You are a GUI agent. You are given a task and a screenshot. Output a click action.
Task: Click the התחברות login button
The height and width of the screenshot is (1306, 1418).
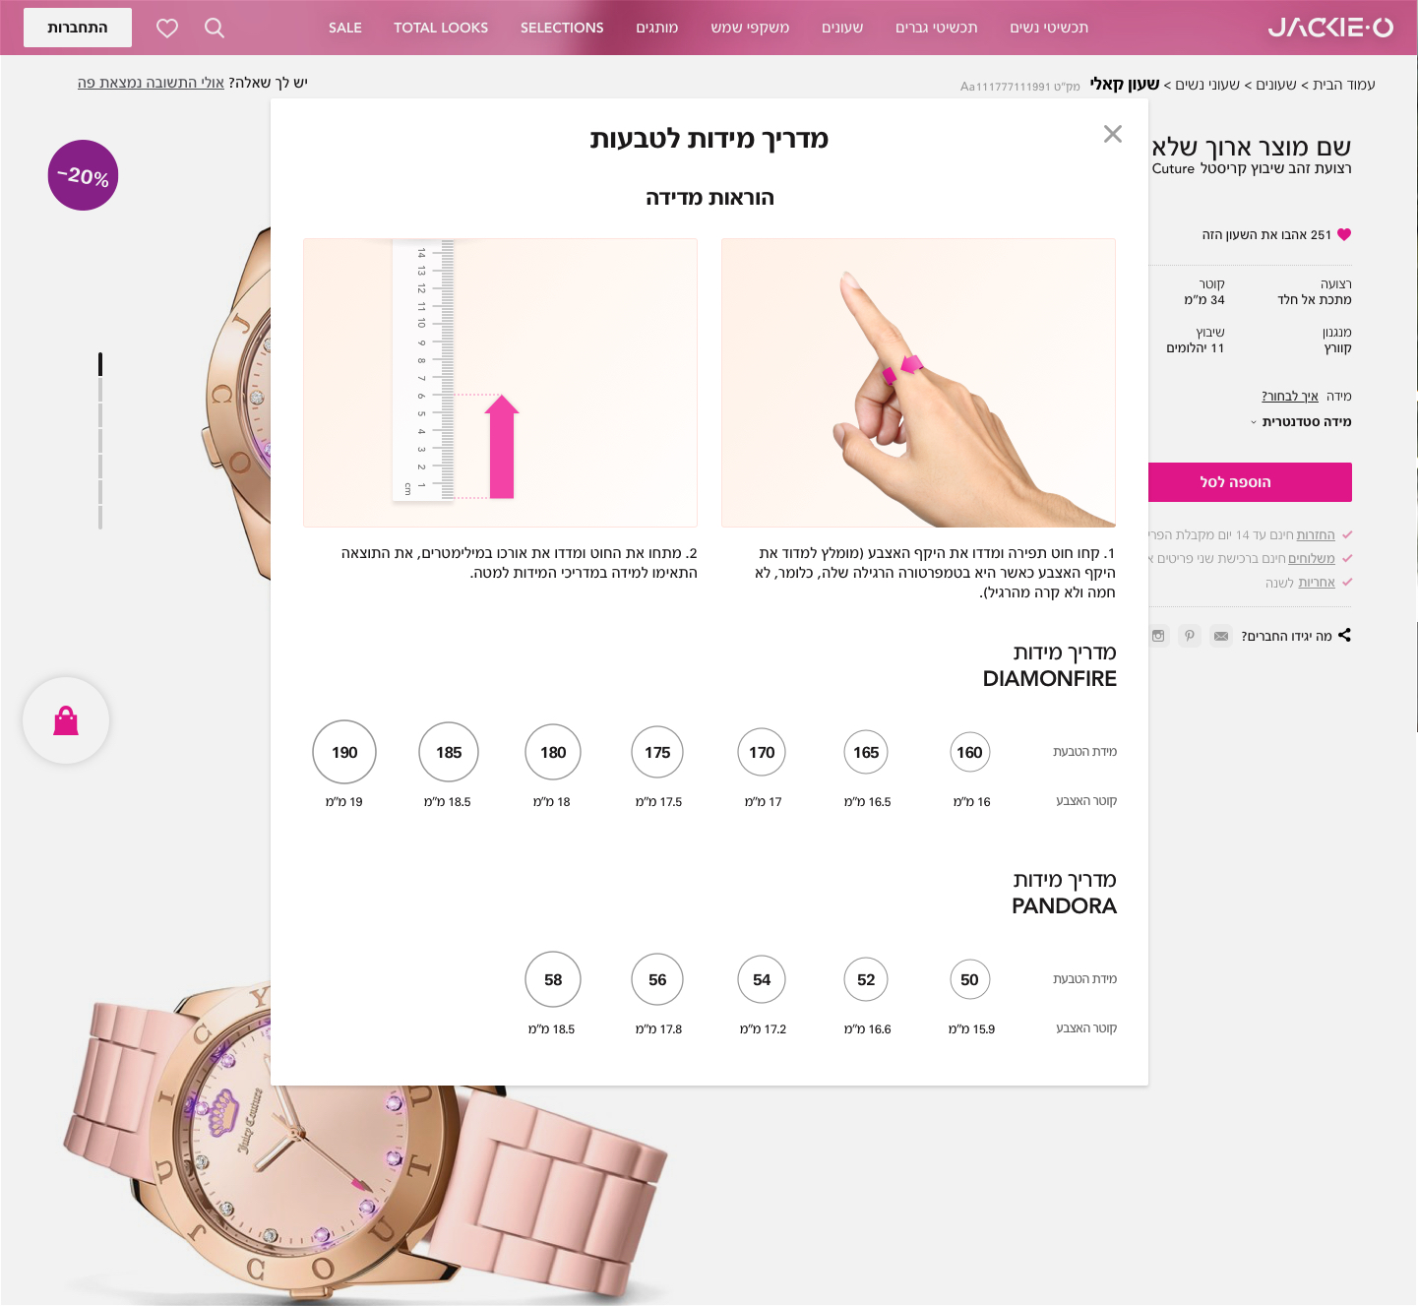click(x=78, y=28)
